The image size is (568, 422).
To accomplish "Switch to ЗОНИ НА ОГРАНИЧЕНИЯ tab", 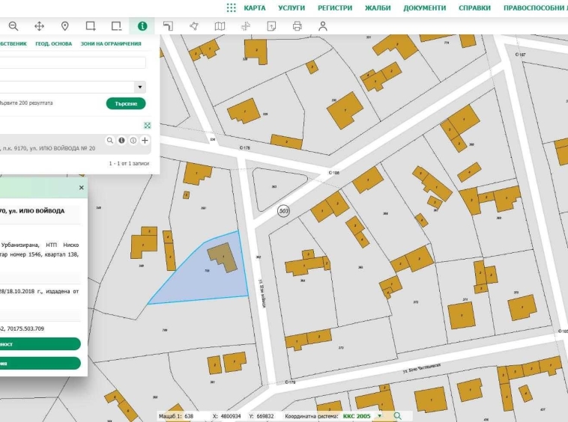I will (110, 43).
